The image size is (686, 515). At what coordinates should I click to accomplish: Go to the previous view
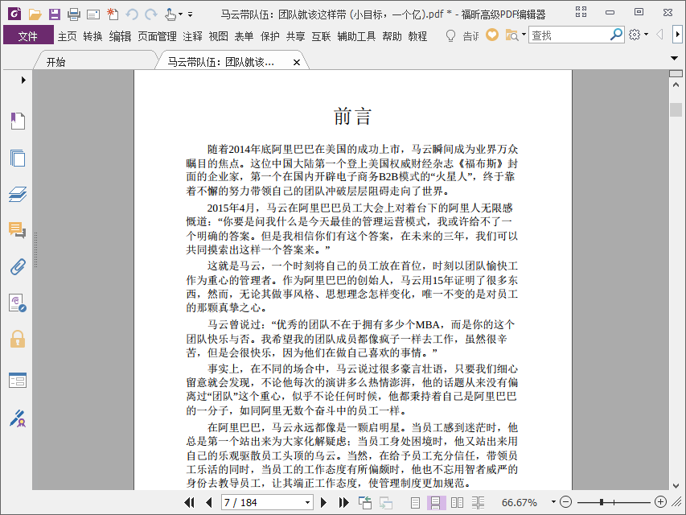pyautogui.click(x=364, y=502)
